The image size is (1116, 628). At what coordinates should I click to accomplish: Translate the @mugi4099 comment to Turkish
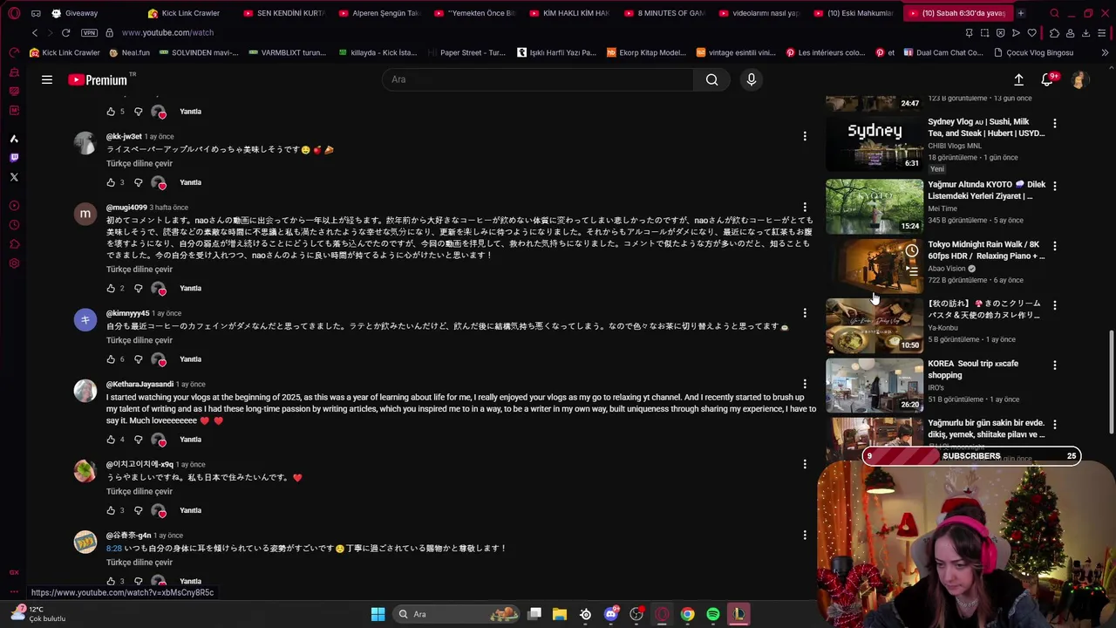[139, 270]
